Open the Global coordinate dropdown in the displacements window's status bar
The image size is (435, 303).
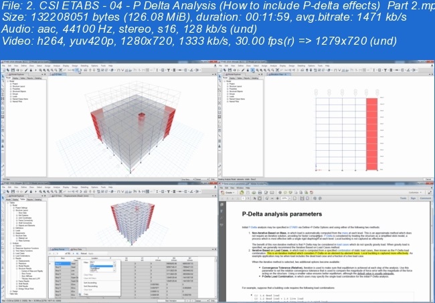point(202,300)
